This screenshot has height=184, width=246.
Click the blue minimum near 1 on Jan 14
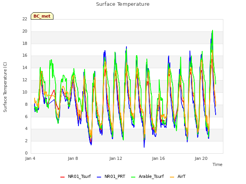[144, 147]
